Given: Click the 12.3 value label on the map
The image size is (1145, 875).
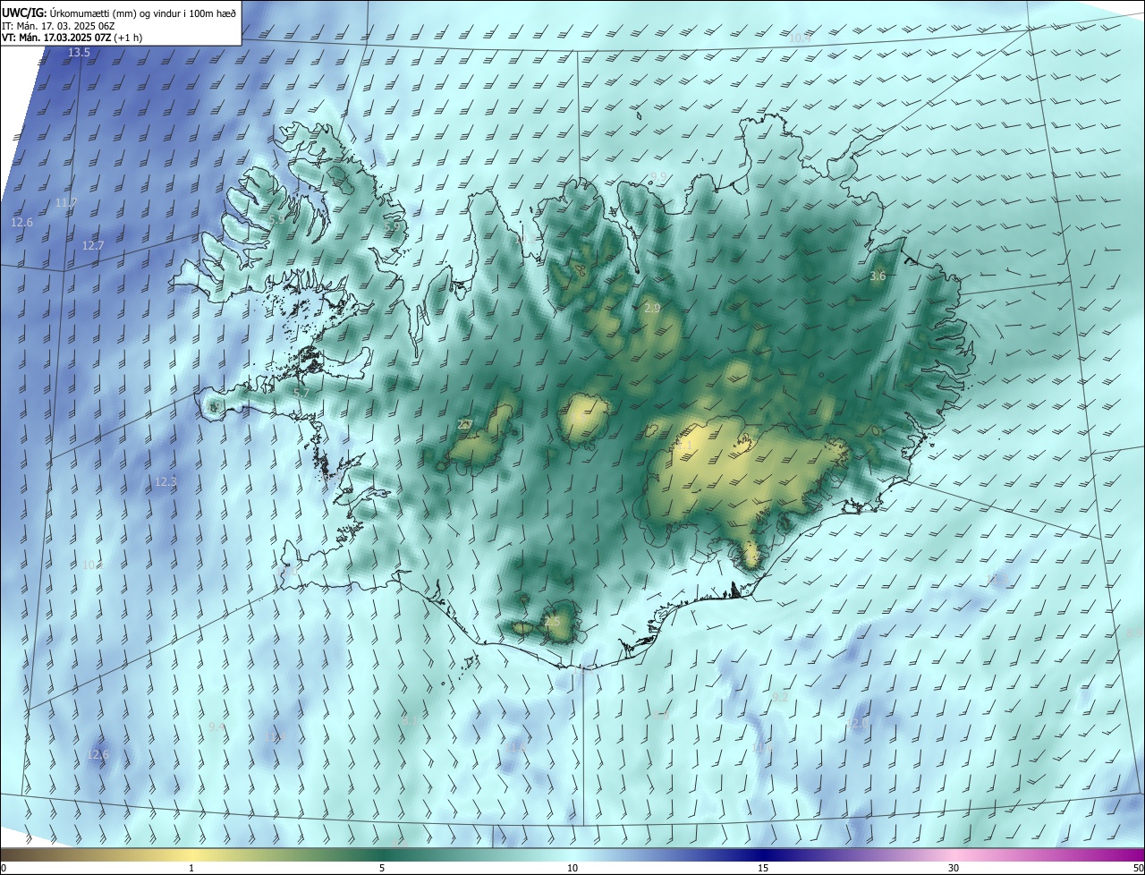Looking at the screenshot, I should [x=165, y=481].
